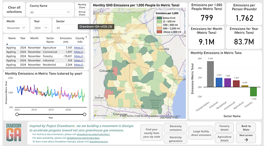Select the gray Transportation bar
266x146 pixels.
click(x=210, y=73)
